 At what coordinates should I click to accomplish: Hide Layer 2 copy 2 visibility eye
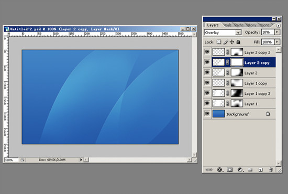(207, 52)
